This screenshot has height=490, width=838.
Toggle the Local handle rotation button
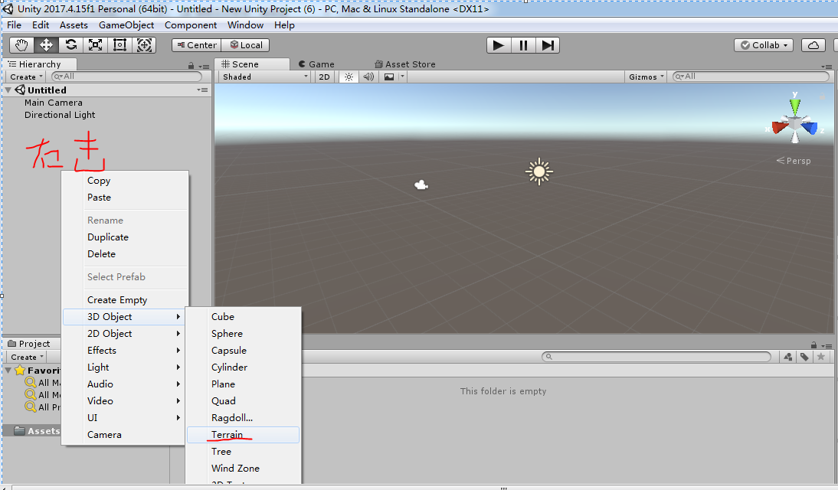(x=245, y=45)
